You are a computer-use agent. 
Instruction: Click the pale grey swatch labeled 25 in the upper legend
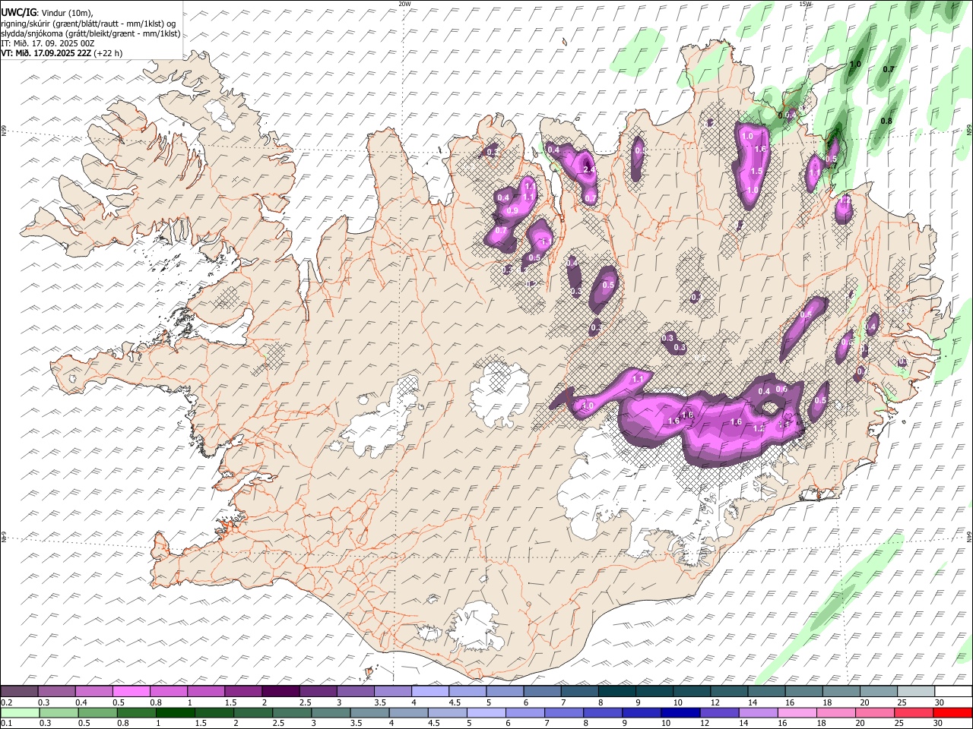click(x=916, y=691)
